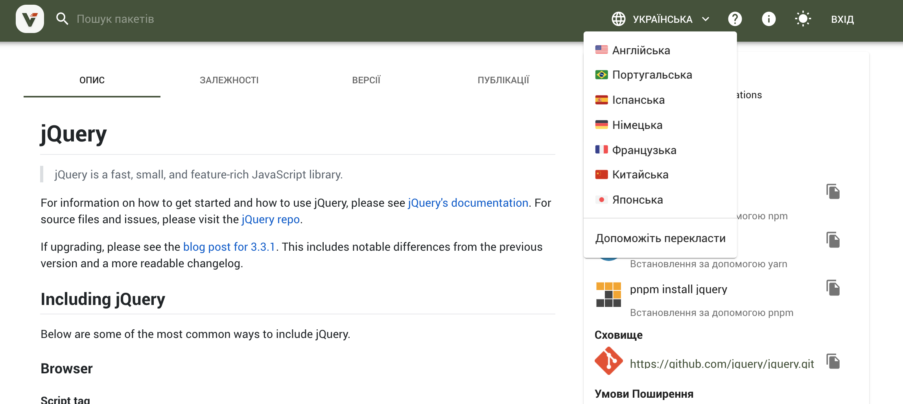This screenshot has width=903, height=404.
Task: Focus the 'Пошук пакетів' search field
Action: coord(115,19)
